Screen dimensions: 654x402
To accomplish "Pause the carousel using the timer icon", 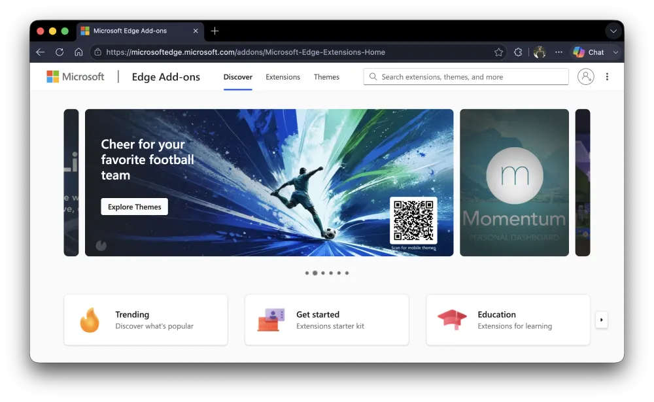I will pyautogui.click(x=101, y=246).
